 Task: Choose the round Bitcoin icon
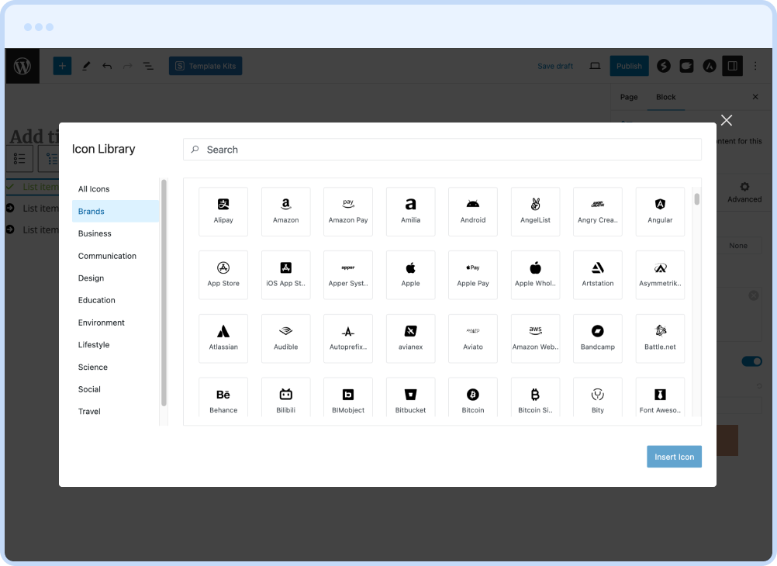pos(473,397)
